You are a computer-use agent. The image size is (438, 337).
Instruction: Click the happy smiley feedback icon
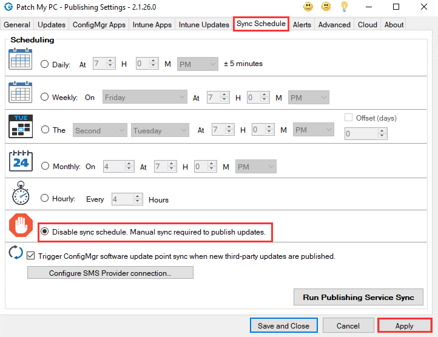coord(308,7)
